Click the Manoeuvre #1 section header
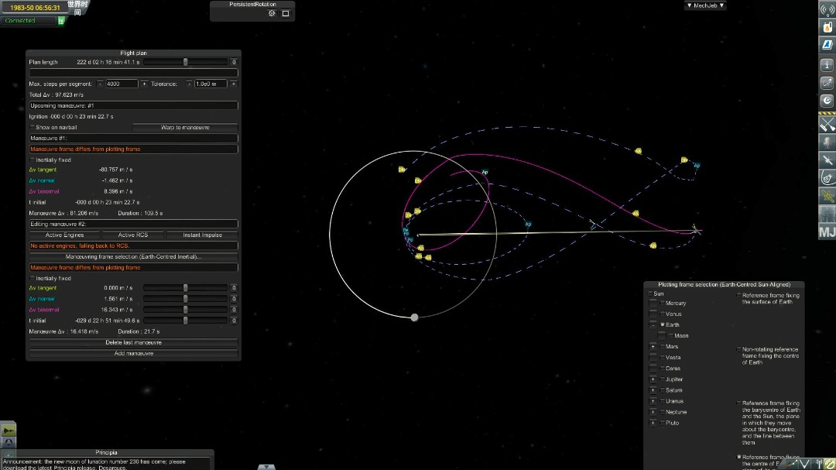 point(133,138)
